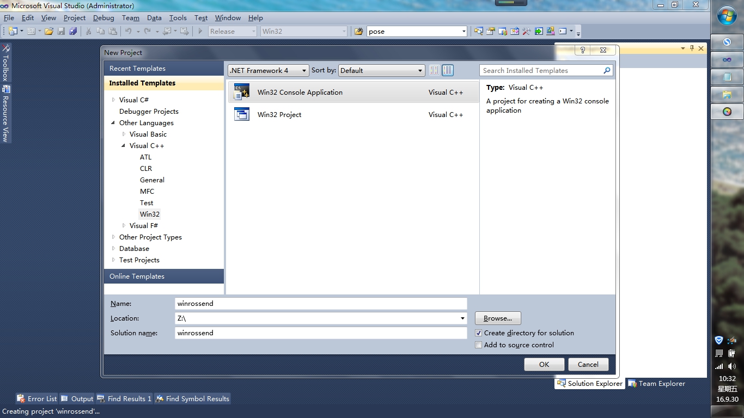Collapse the Visual C++ tree node

tap(124, 145)
